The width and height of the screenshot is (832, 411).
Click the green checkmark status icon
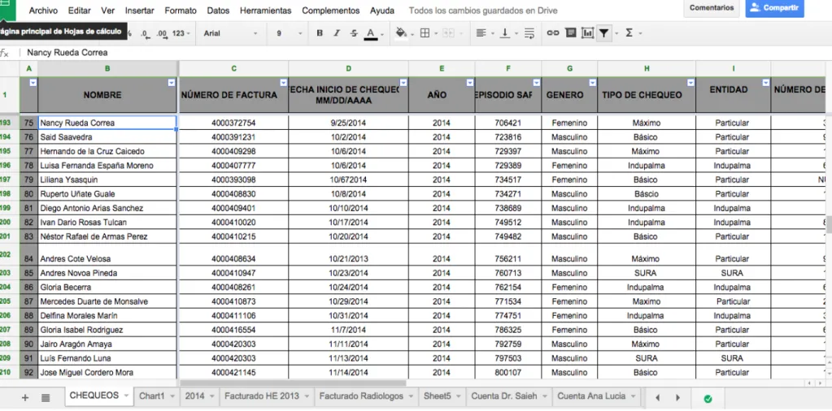click(x=708, y=398)
